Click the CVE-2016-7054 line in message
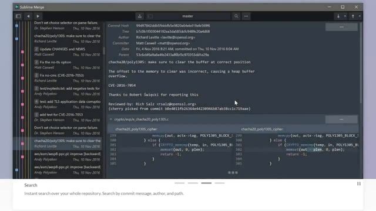This screenshot has height=211, width=376. [x=122, y=86]
